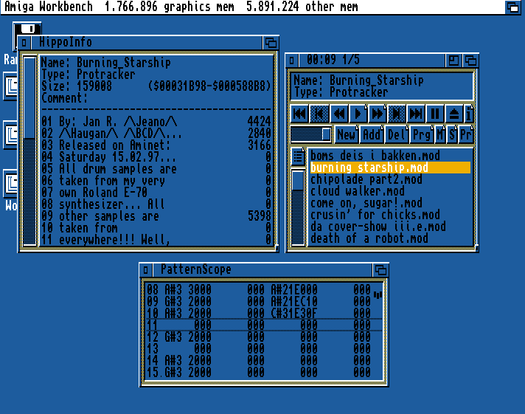525x414 pixels.
Task: Open module info with the i button
Action: (x=468, y=114)
